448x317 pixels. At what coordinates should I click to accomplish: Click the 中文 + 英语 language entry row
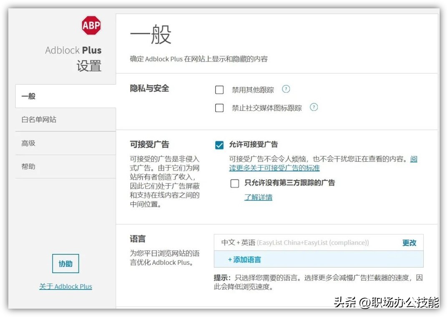click(x=292, y=242)
